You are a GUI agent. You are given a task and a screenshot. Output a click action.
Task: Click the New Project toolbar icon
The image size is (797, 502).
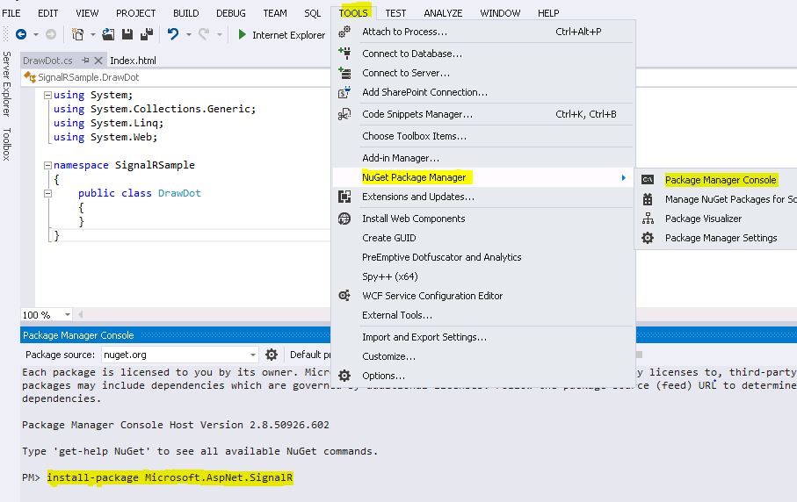[x=78, y=34]
